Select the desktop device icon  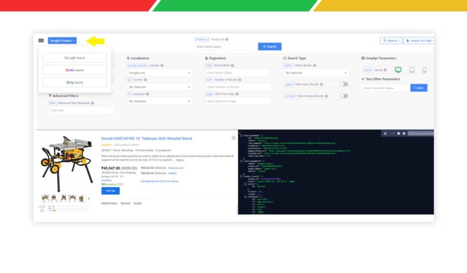tap(398, 70)
